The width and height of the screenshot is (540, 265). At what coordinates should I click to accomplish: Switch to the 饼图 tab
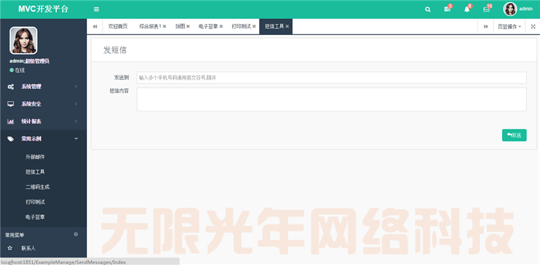click(x=180, y=26)
